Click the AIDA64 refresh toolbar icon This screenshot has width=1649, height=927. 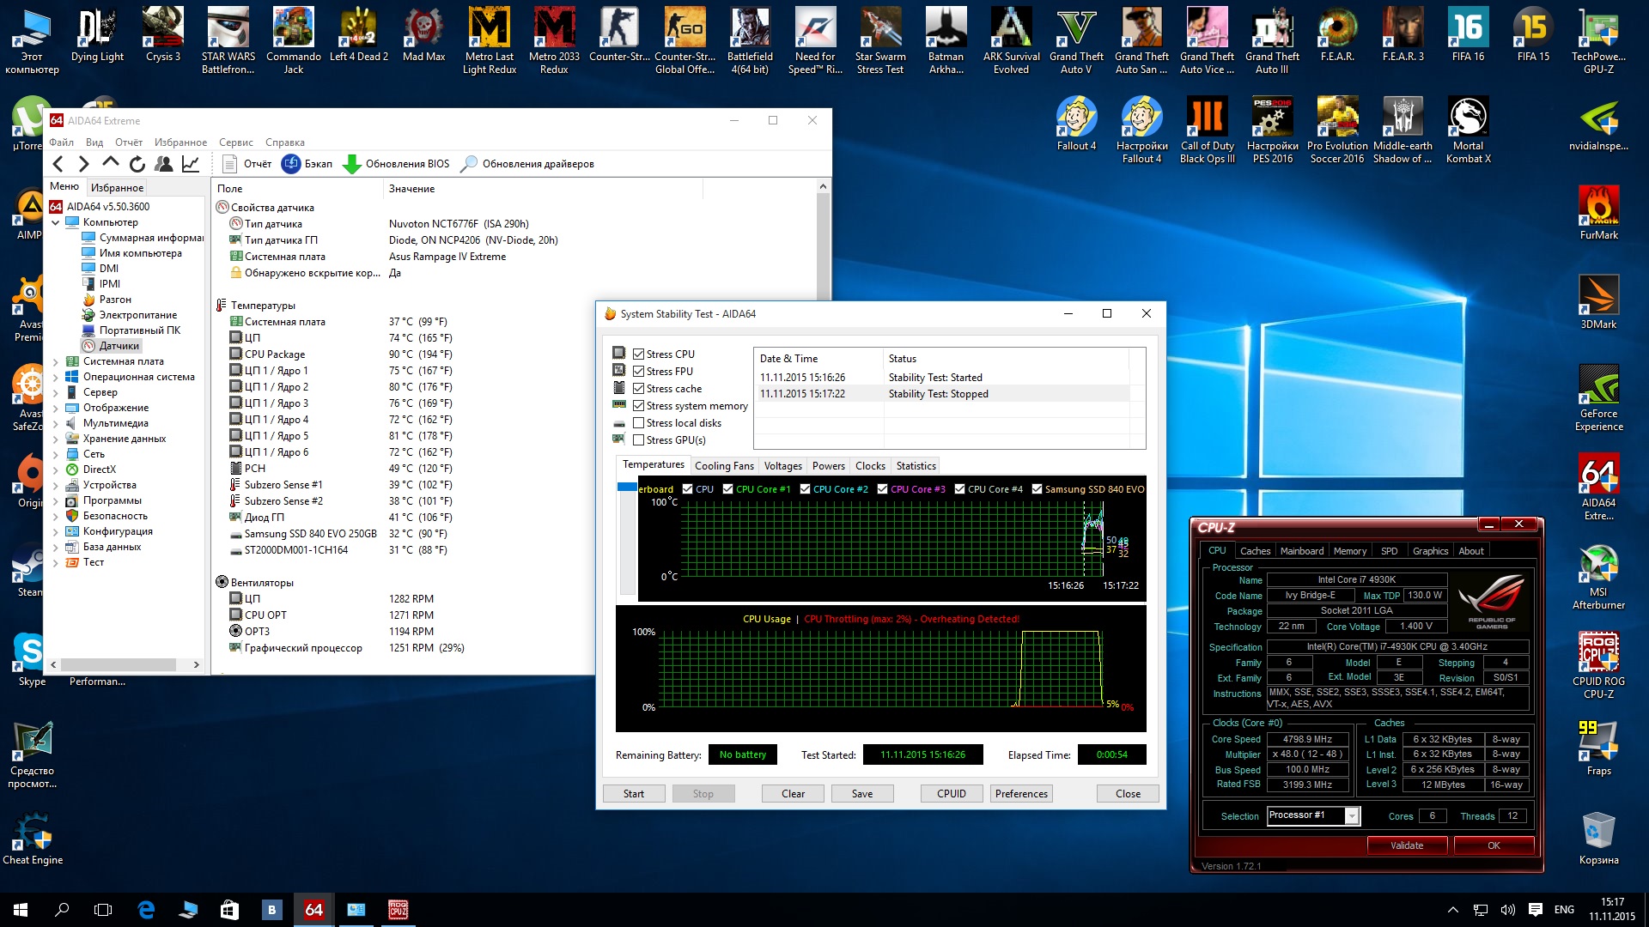click(x=137, y=164)
